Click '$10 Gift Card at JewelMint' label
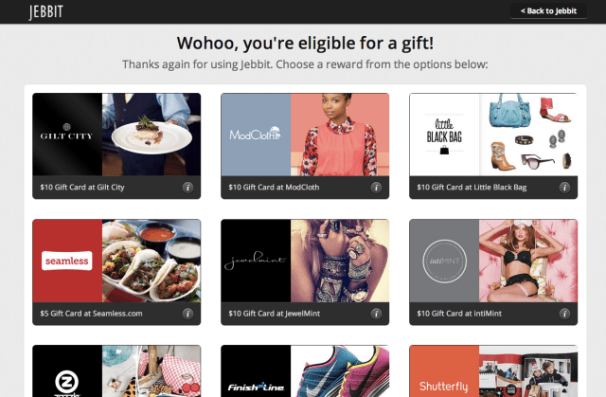This screenshot has width=606, height=397. point(274,314)
